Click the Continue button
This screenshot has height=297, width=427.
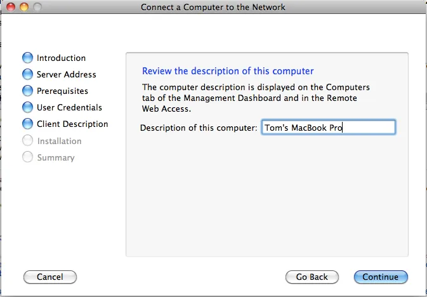point(381,277)
